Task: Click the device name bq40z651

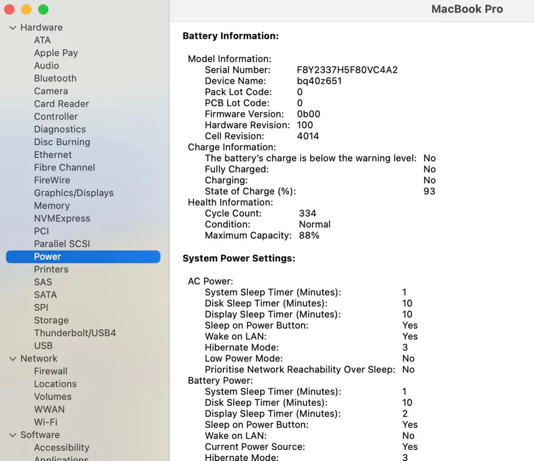Action: coord(319,81)
